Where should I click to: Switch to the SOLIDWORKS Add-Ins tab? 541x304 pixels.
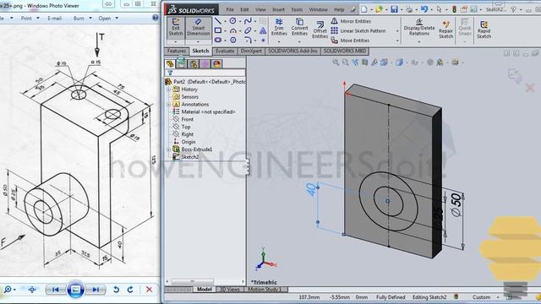click(x=292, y=51)
